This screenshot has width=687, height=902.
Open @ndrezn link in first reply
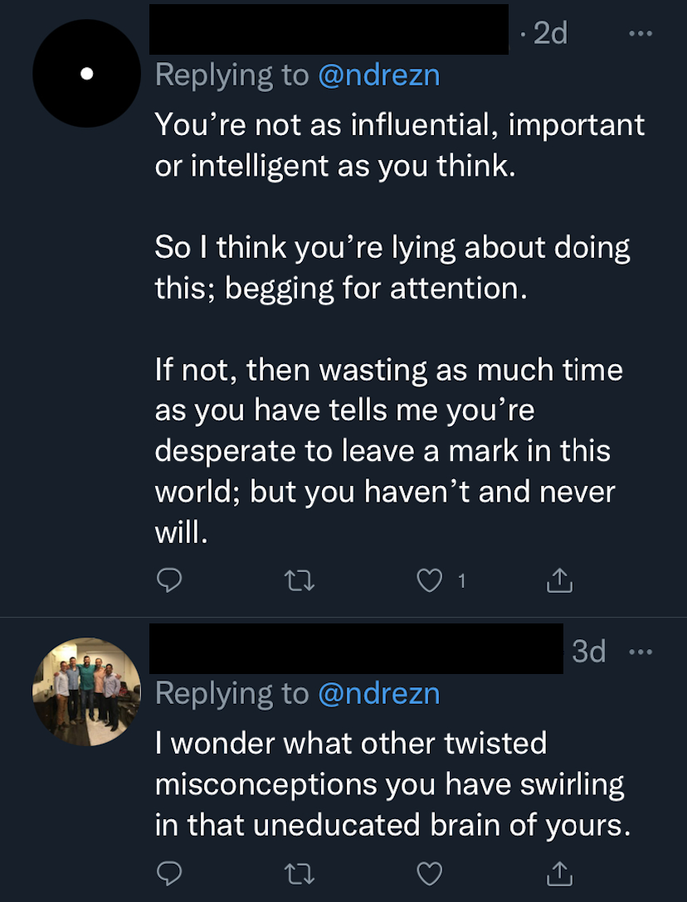pyautogui.click(x=379, y=75)
